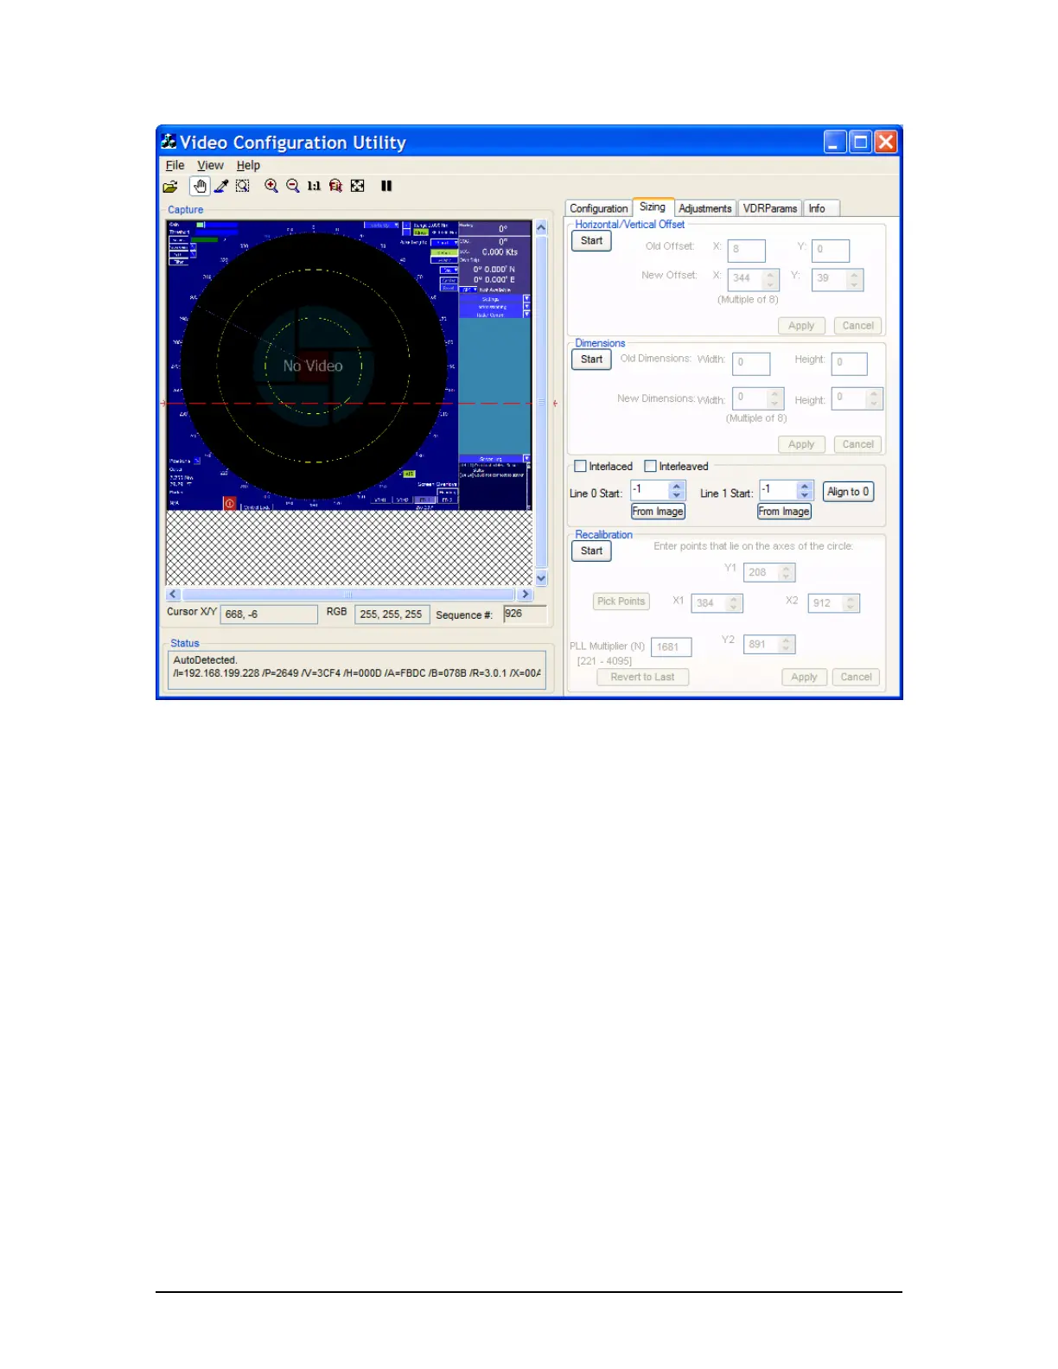Viewport: 1058px width, 1369px height.
Task: Click the Recalibration X2 field
Action: click(825, 603)
